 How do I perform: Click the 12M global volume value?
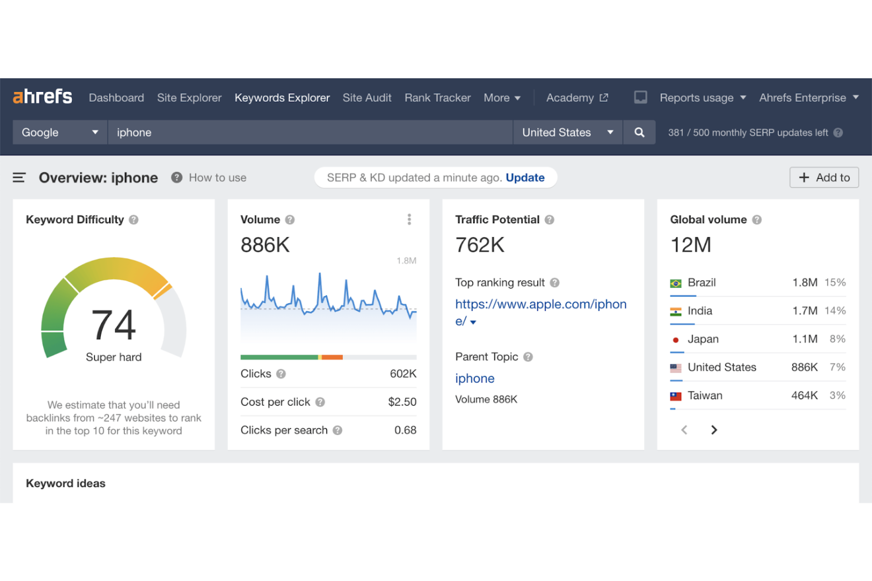pos(691,245)
